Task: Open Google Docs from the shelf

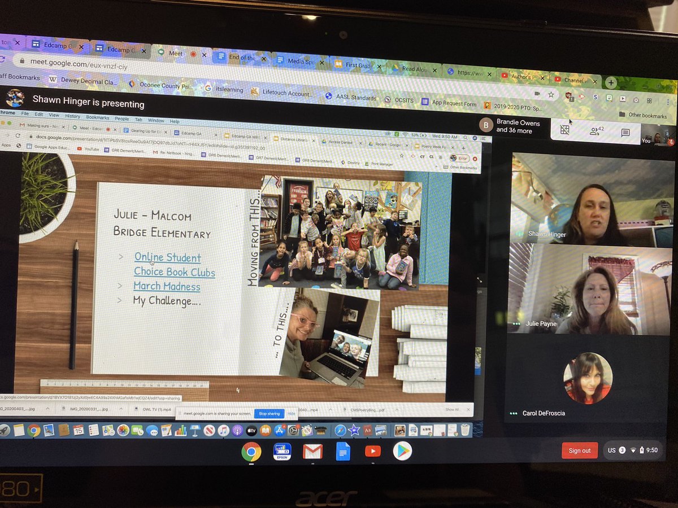Action: point(343,452)
